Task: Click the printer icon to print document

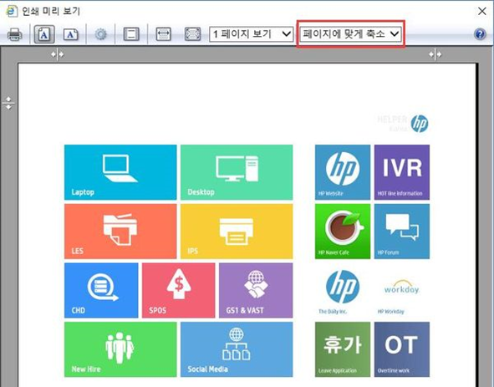Action: pyautogui.click(x=14, y=34)
